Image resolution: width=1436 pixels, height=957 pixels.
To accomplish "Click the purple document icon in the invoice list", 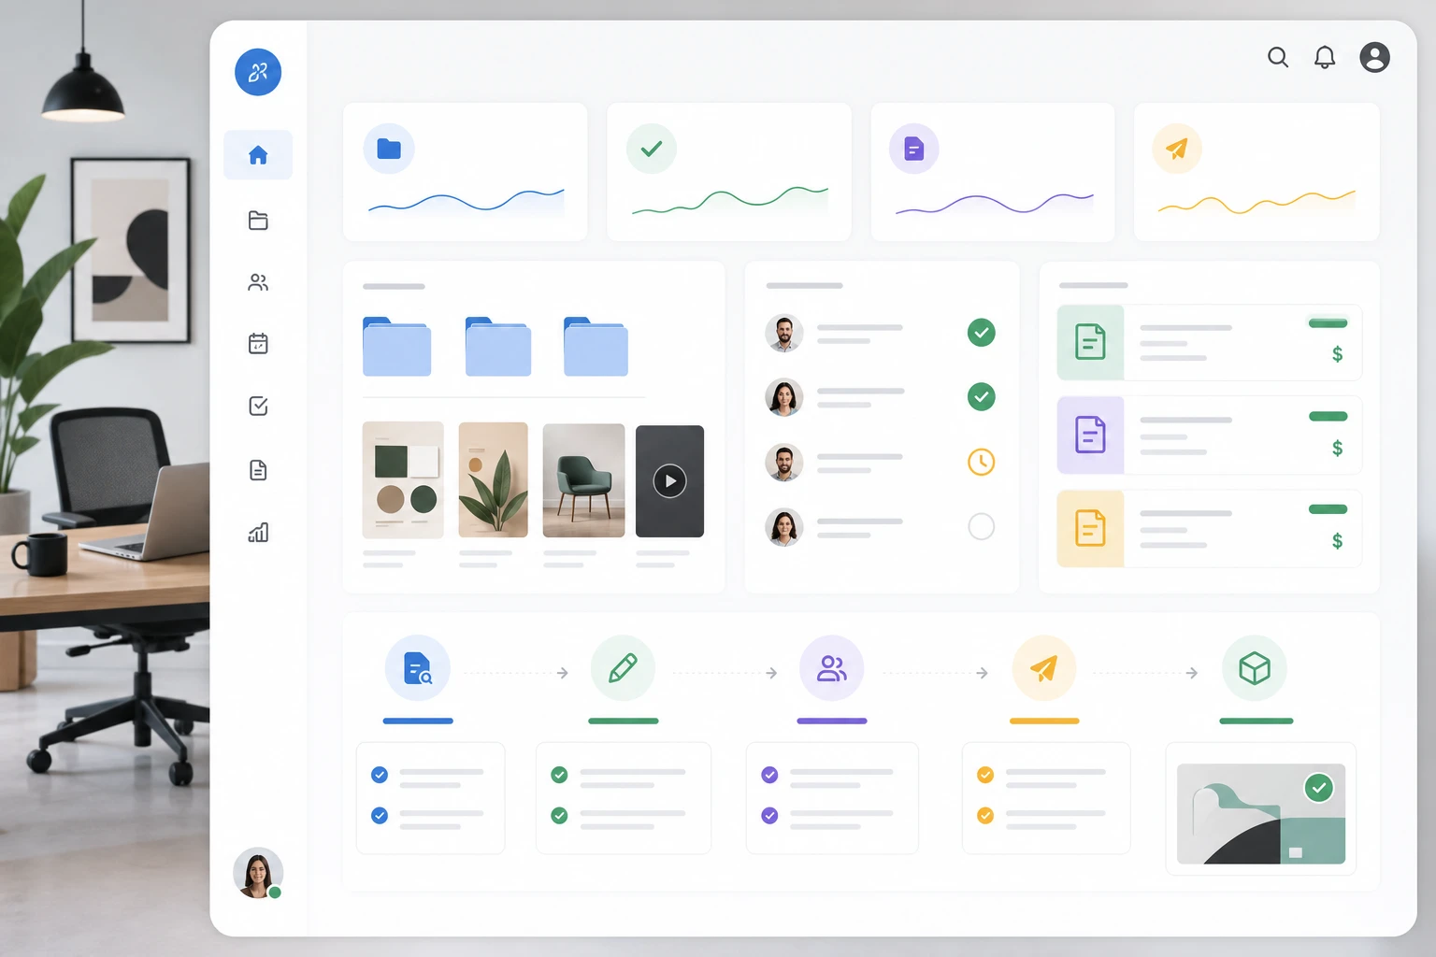I will pyautogui.click(x=1090, y=436).
